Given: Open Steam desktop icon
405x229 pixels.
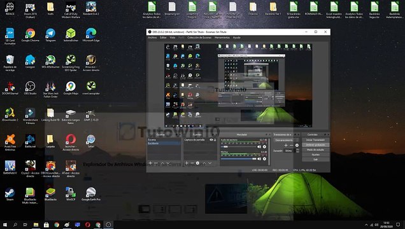Looking at the screenshot, I should click(x=10, y=194).
